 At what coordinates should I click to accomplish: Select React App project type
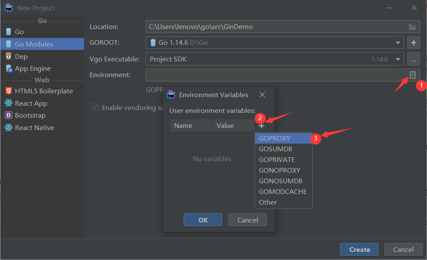[x=42, y=103]
